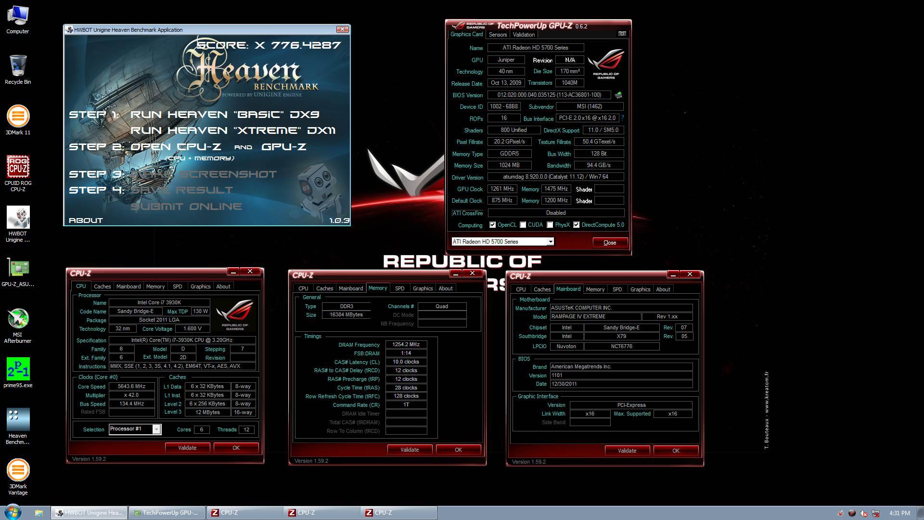Switch to the Validation tab in GPU-Z
This screenshot has width=924, height=520.
coord(524,35)
